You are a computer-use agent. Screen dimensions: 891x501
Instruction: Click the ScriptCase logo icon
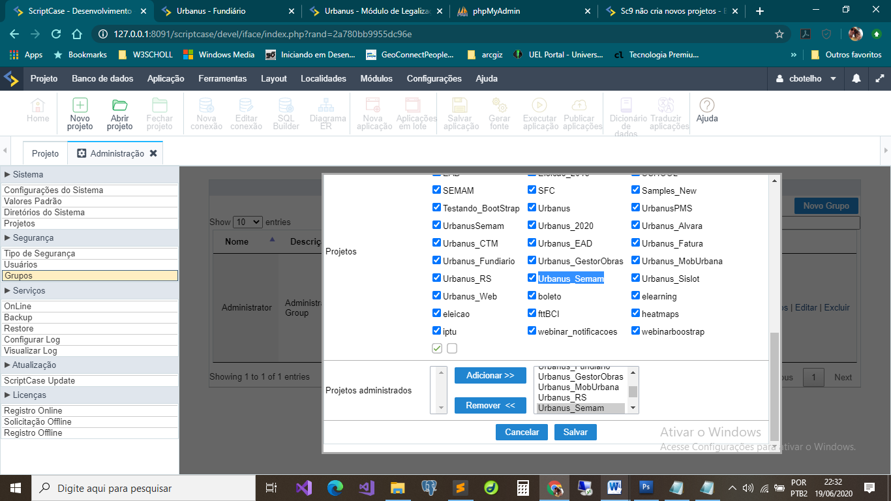click(12, 78)
